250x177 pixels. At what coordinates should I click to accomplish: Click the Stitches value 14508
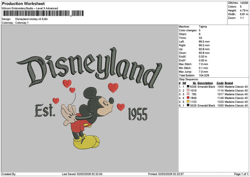click(244, 3)
